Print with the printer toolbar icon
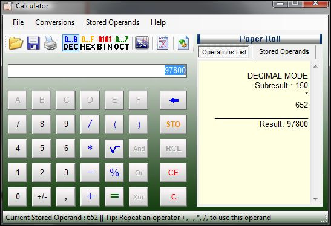Viewport: 331px width, 226px height. (50, 43)
